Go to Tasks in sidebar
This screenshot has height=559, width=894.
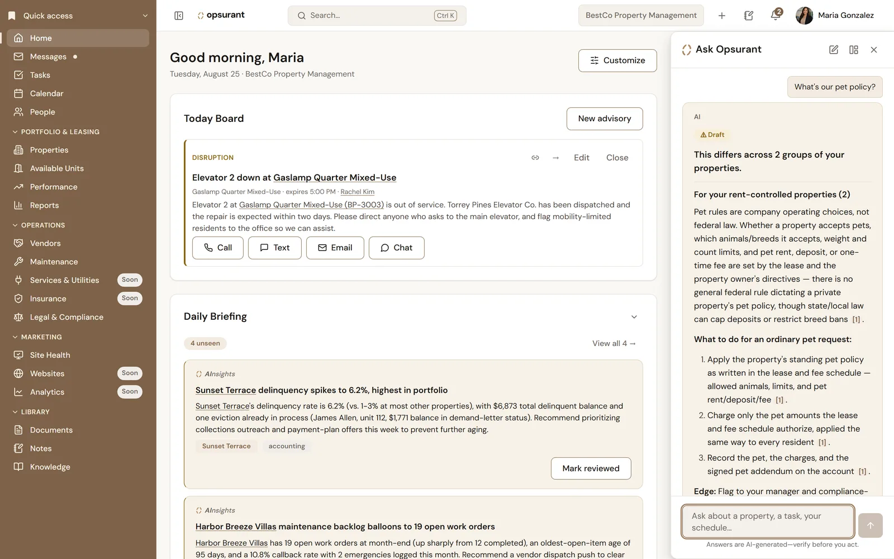78,75
